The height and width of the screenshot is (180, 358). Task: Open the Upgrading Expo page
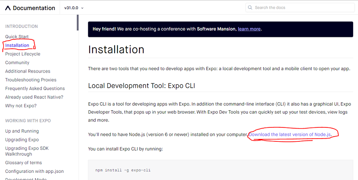(x=22, y=140)
